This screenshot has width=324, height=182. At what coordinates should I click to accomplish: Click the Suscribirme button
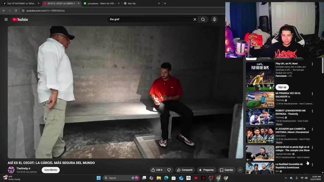tap(51, 170)
